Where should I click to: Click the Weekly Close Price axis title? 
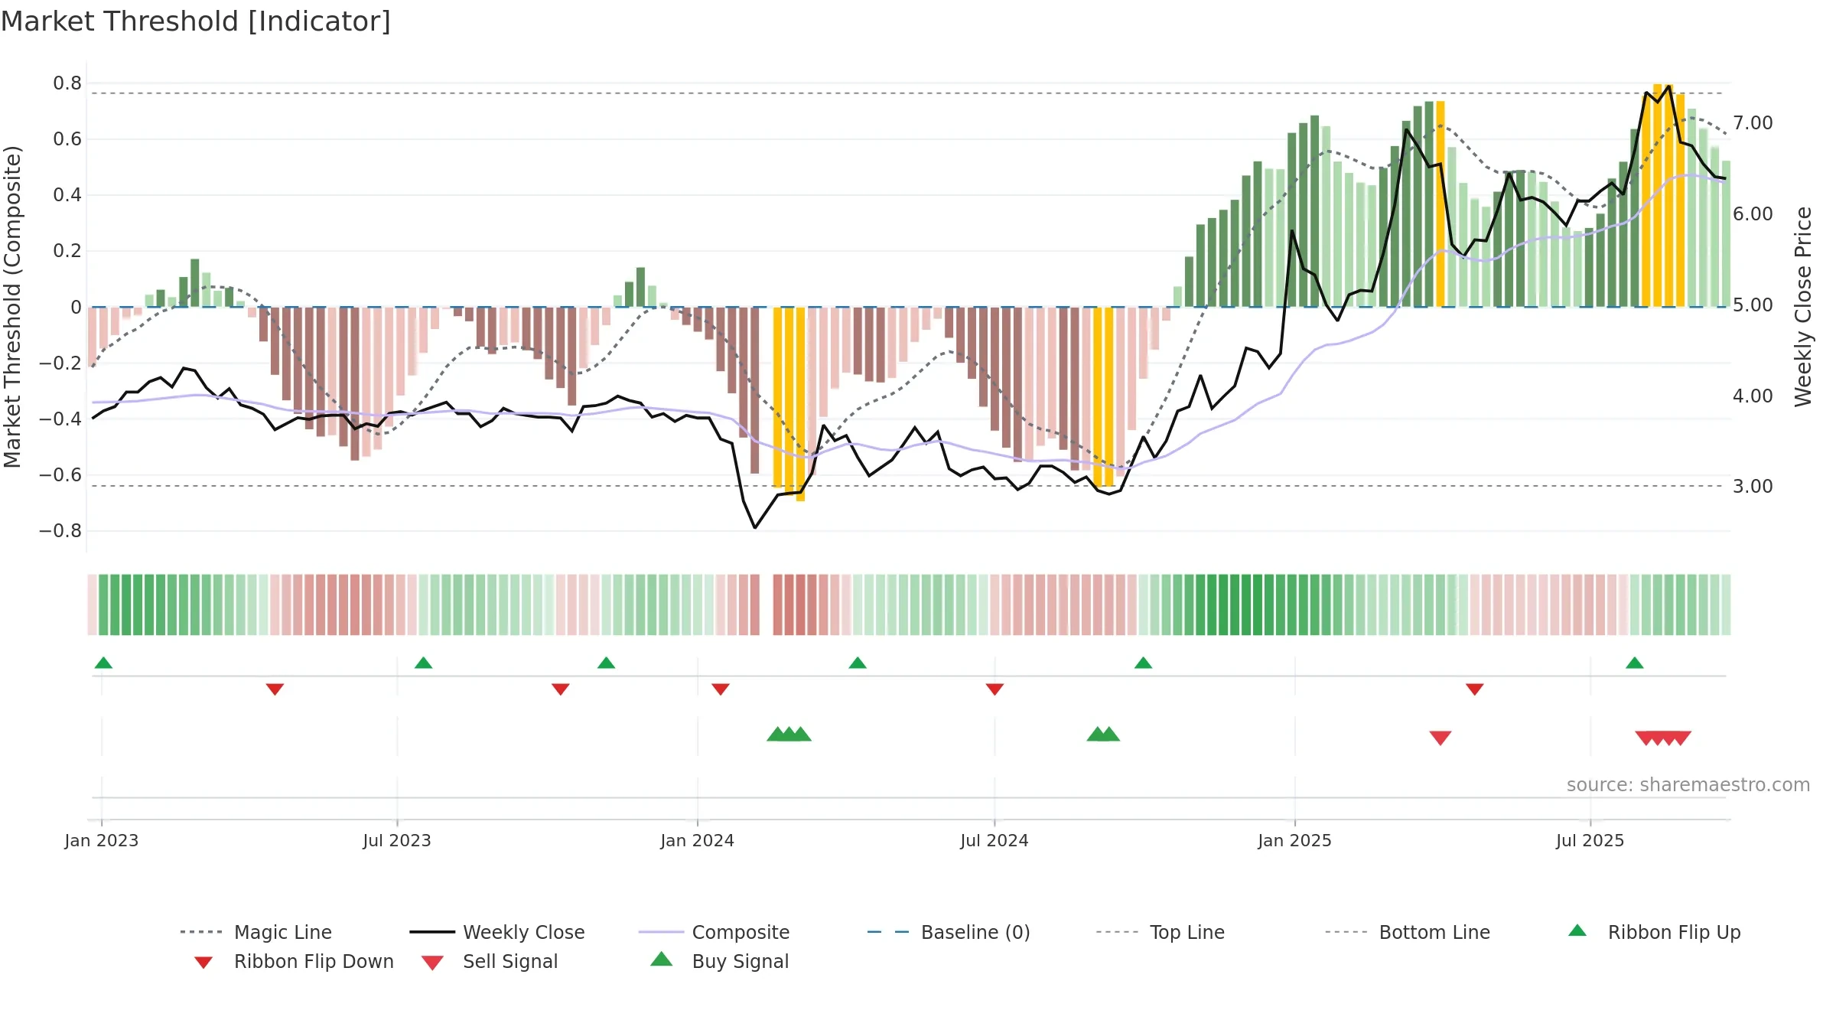click(1803, 307)
